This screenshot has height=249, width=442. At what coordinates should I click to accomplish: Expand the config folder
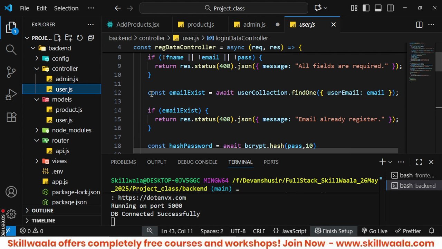click(x=37, y=58)
